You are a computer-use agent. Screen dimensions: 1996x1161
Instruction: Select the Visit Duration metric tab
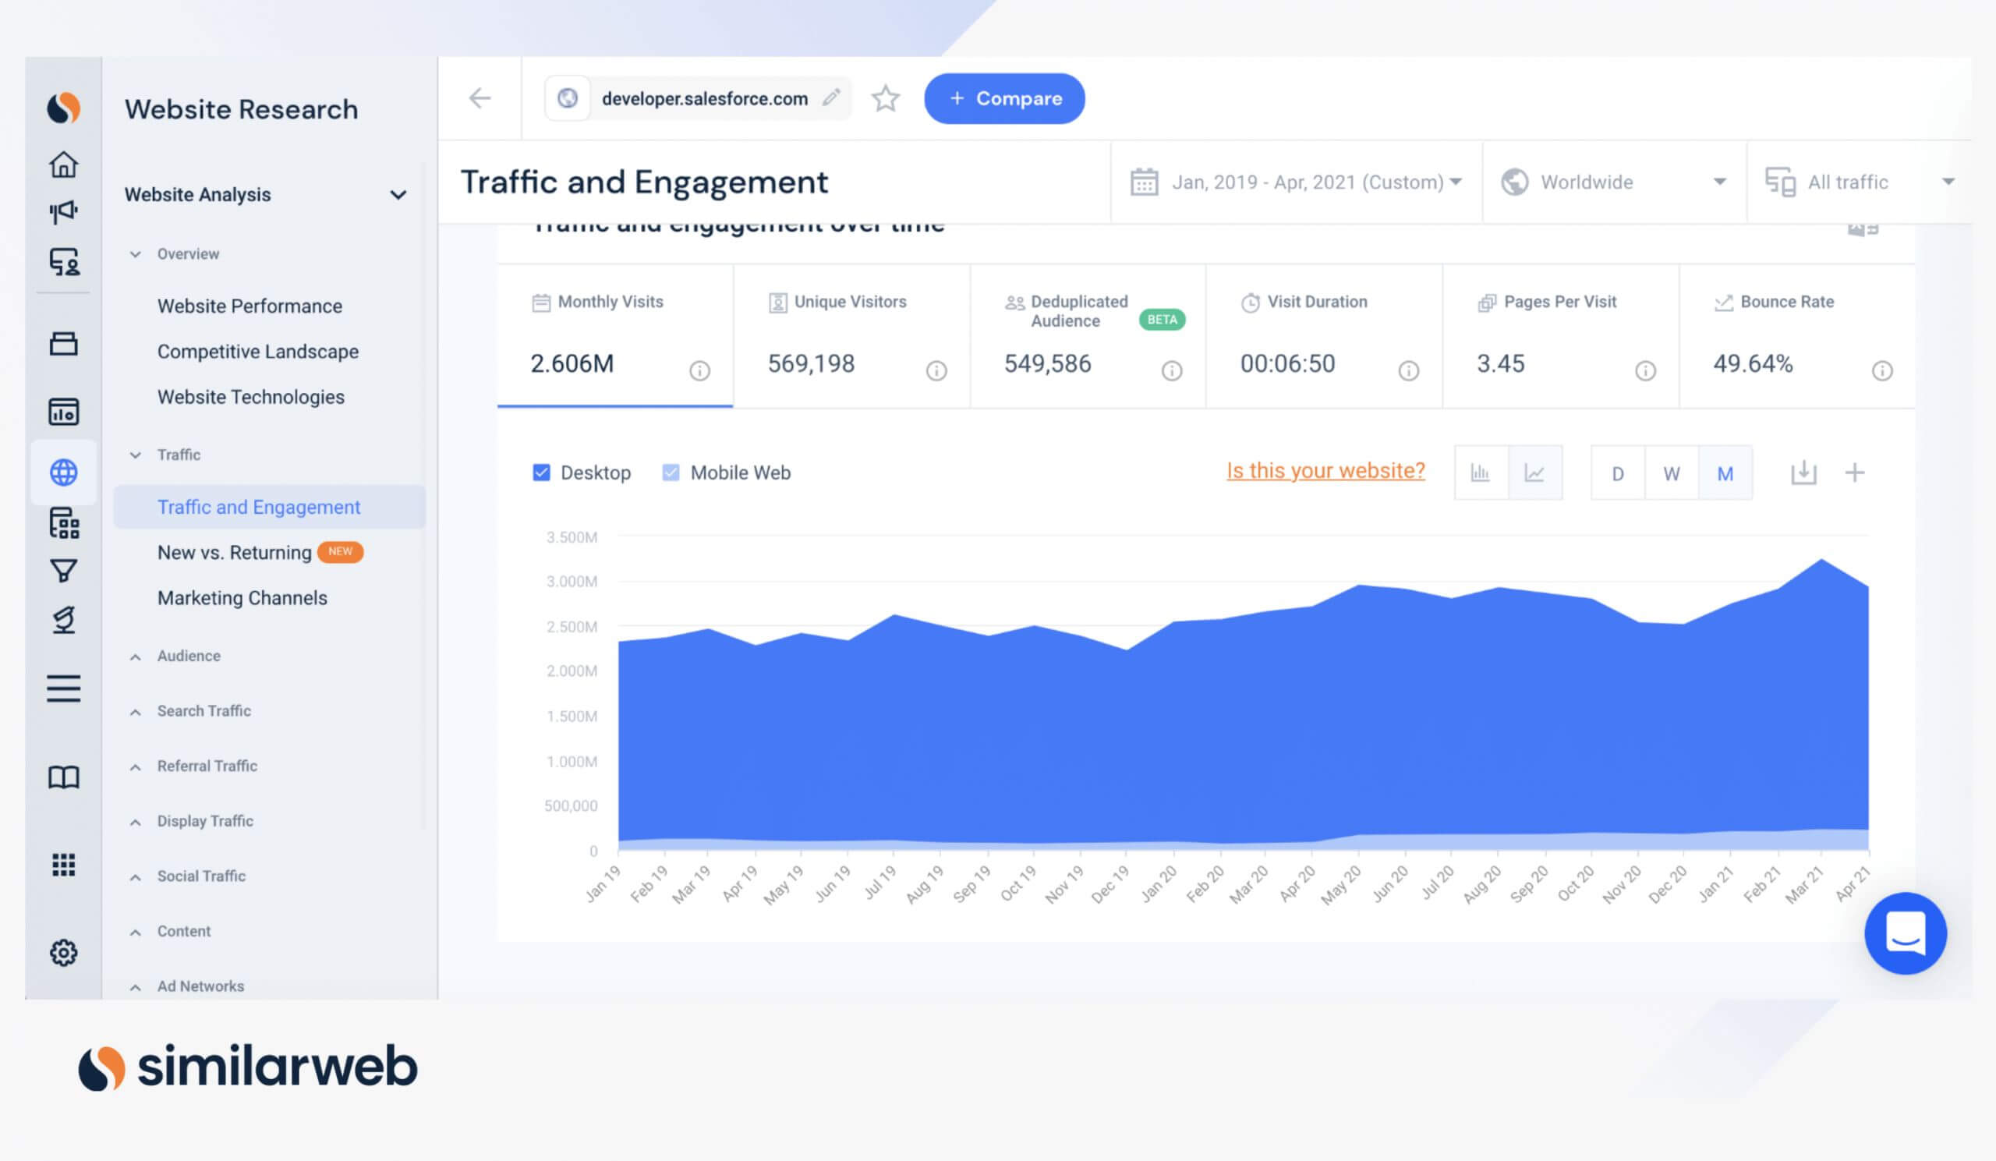pos(1325,336)
